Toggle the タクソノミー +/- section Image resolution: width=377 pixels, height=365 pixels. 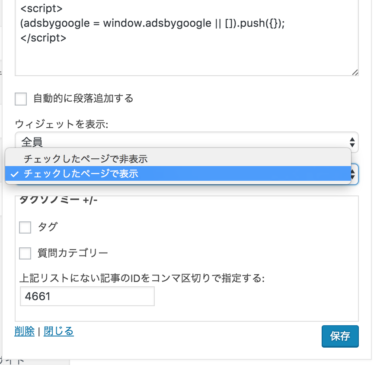tap(58, 200)
